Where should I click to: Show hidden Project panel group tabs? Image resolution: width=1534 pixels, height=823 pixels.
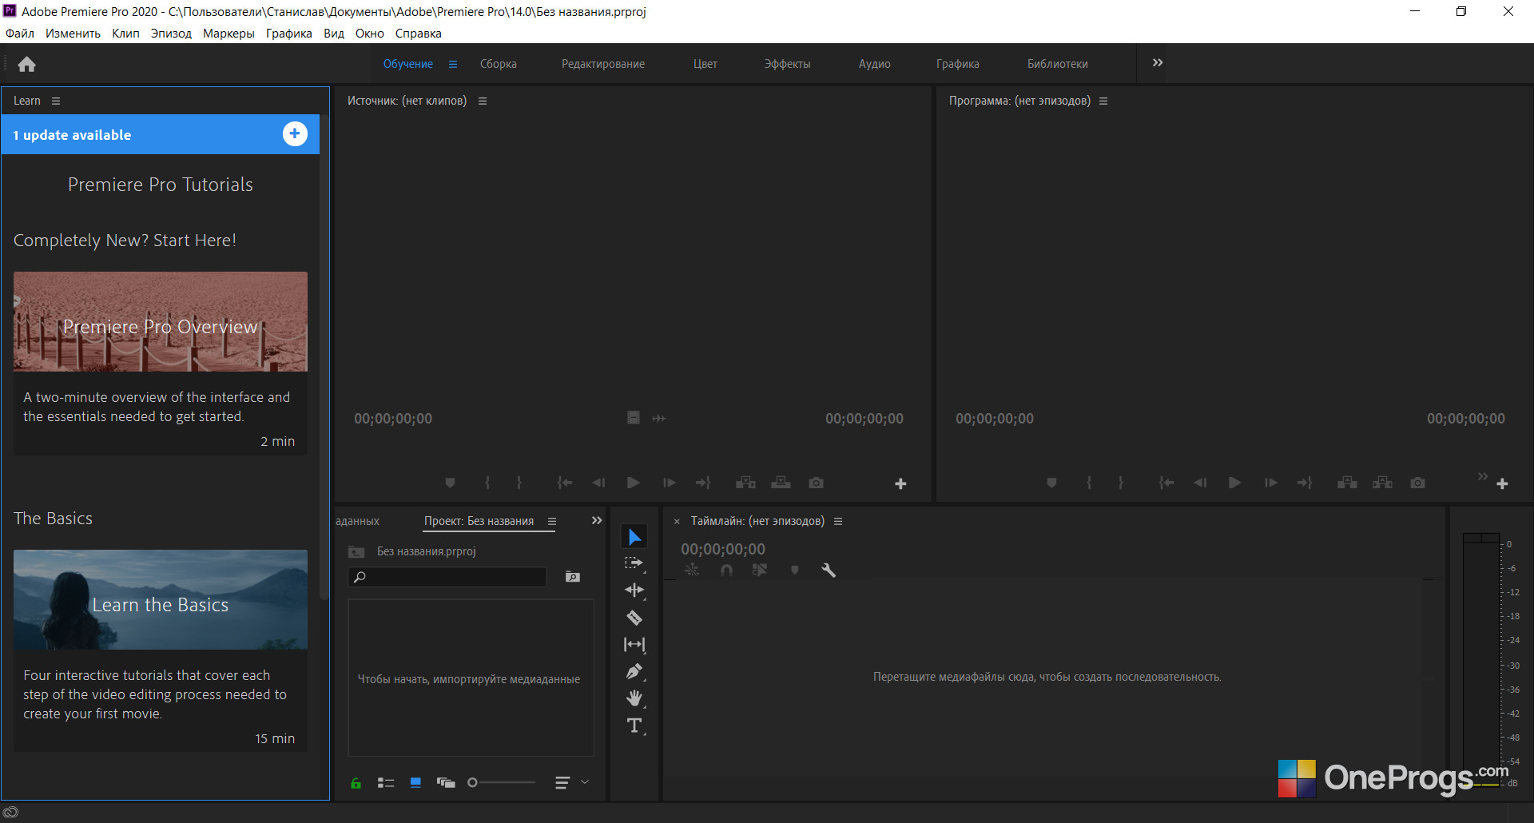tap(597, 520)
